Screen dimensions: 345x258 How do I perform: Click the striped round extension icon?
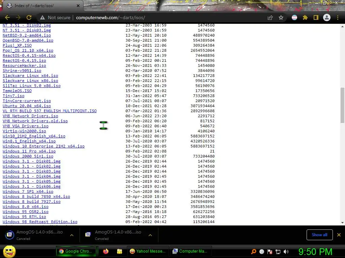pos(294,17)
